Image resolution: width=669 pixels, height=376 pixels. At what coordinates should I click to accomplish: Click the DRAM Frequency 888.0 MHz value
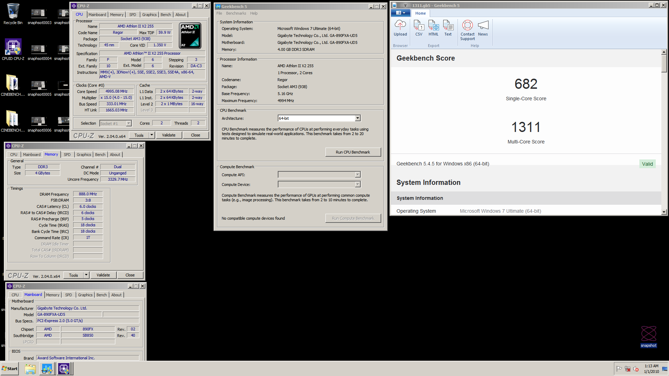coord(88,194)
